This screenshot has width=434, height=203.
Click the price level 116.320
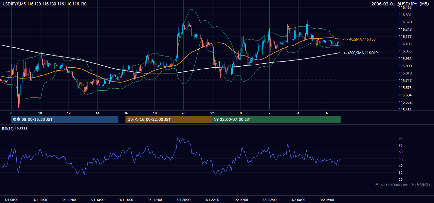point(405,22)
